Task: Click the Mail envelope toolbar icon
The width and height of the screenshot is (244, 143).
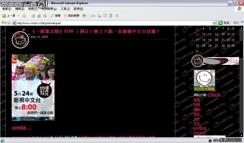Action: click(x=92, y=16)
